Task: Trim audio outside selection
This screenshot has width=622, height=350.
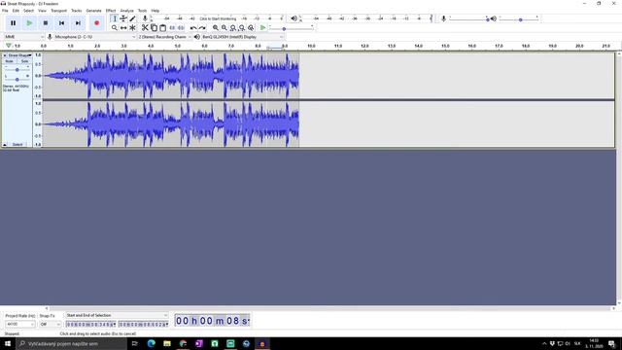Action: pos(172,28)
